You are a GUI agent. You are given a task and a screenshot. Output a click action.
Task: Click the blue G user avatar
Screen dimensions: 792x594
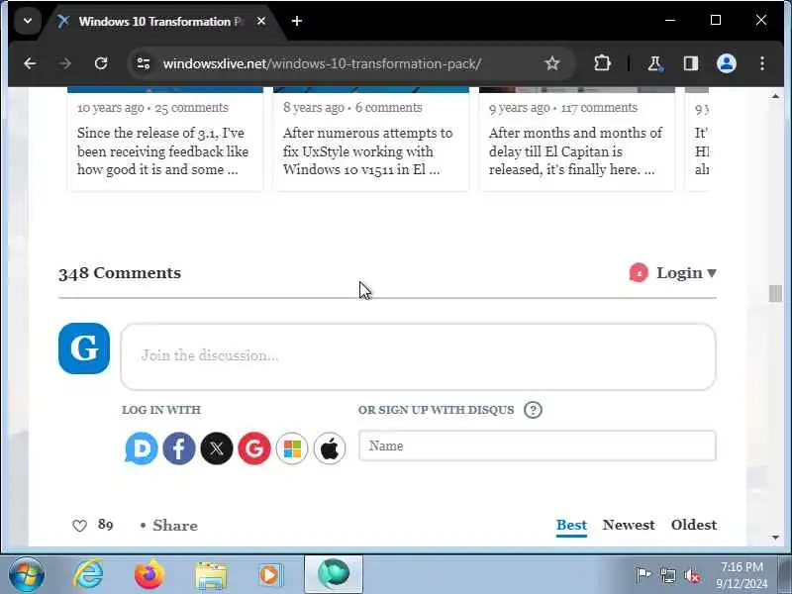click(84, 348)
